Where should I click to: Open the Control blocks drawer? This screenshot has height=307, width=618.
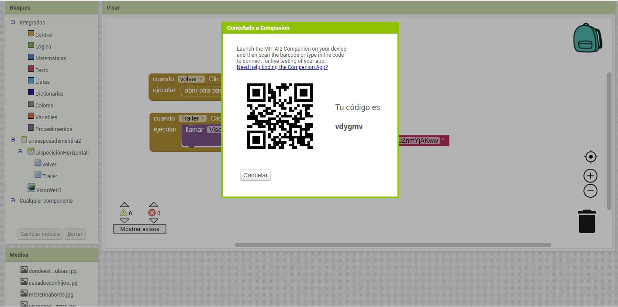pos(44,34)
